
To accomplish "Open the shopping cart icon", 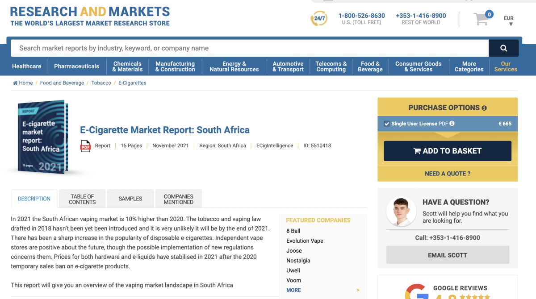I will coord(481,19).
